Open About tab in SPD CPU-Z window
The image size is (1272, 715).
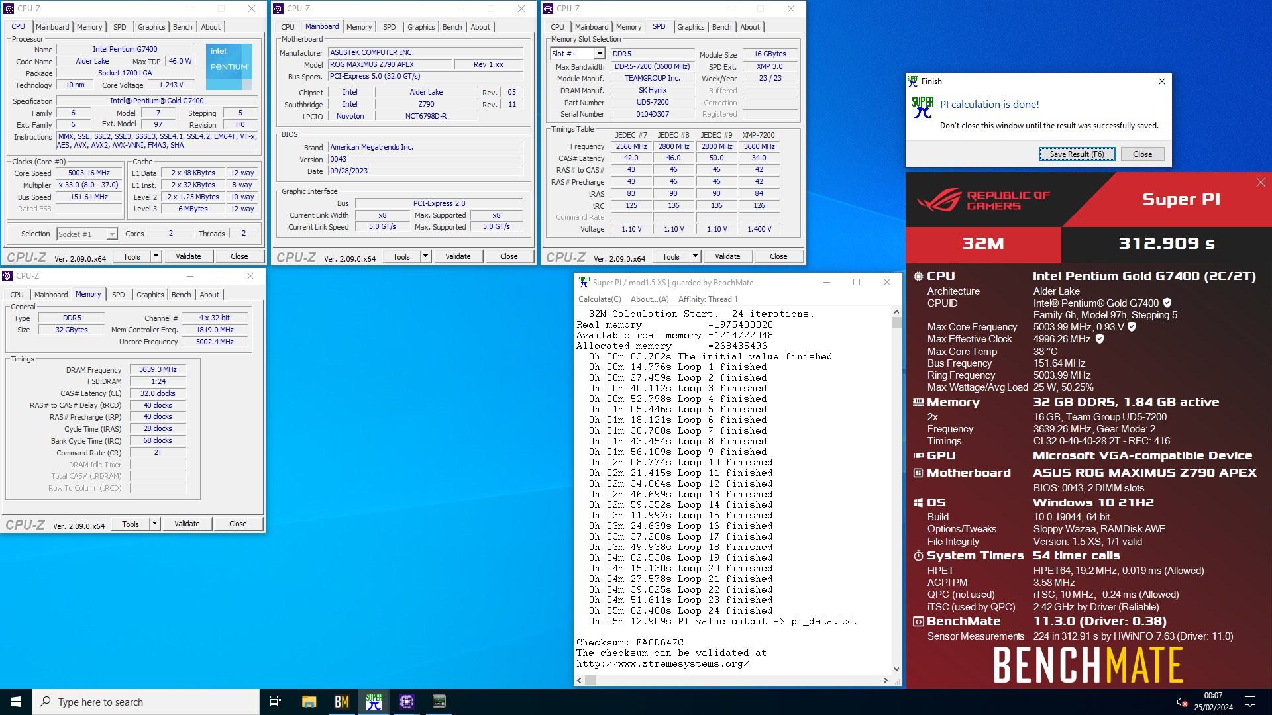click(749, 27)
